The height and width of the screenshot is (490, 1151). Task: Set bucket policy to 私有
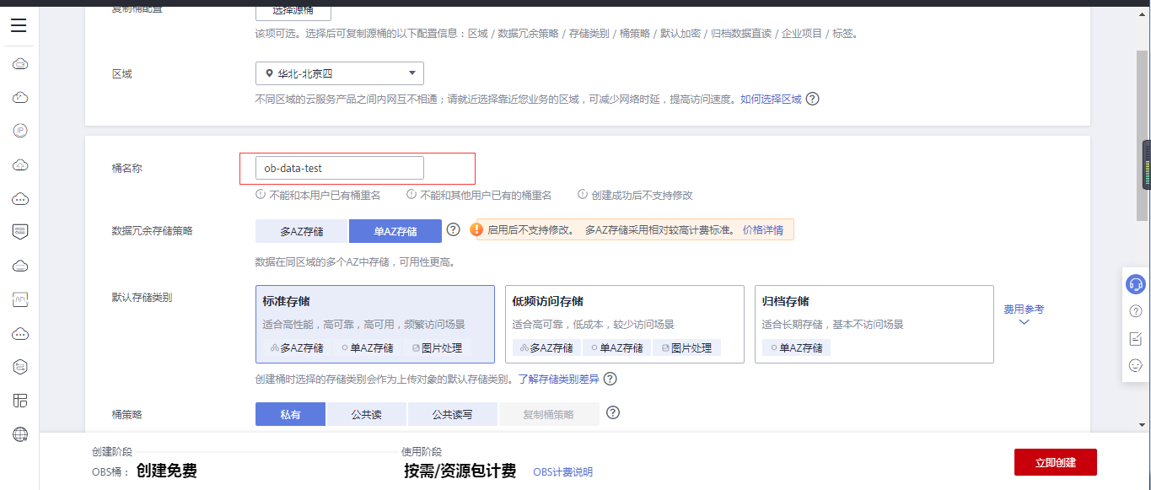[290, 414]
